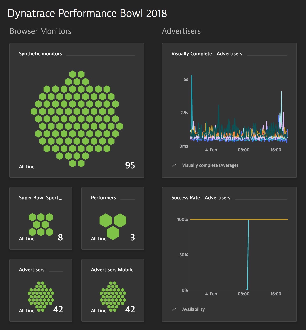Viewport: 306px width, 330px height.
Task: Click the 100% axis label in Success Rate chart
Action: coord(182,219)
